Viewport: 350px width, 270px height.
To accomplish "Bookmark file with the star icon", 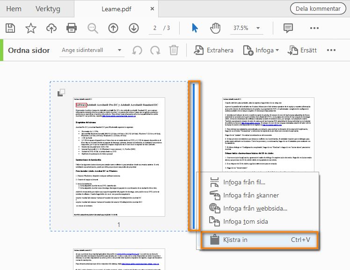I will click(30, 28).
